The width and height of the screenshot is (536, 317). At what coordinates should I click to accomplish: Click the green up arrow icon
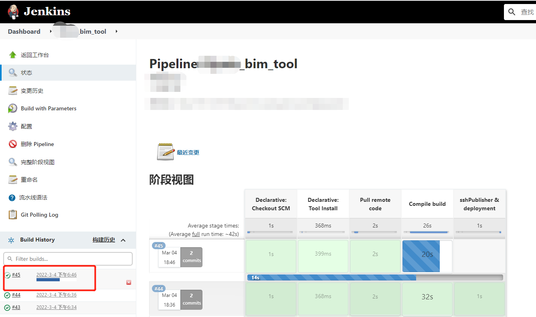point(13,55)
